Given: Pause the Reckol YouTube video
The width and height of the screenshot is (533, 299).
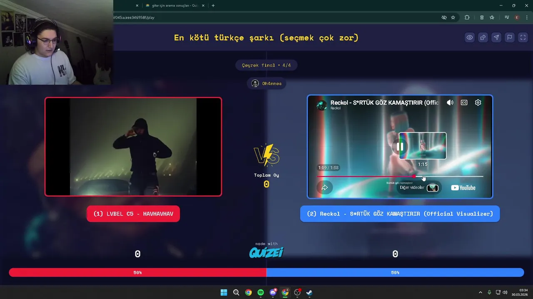Looking at the screenshot, I should pyautogui.click(x=400, y=147).
